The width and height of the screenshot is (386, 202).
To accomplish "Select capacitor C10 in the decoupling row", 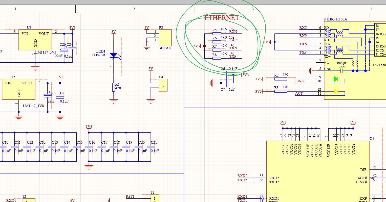I will 2,147.
